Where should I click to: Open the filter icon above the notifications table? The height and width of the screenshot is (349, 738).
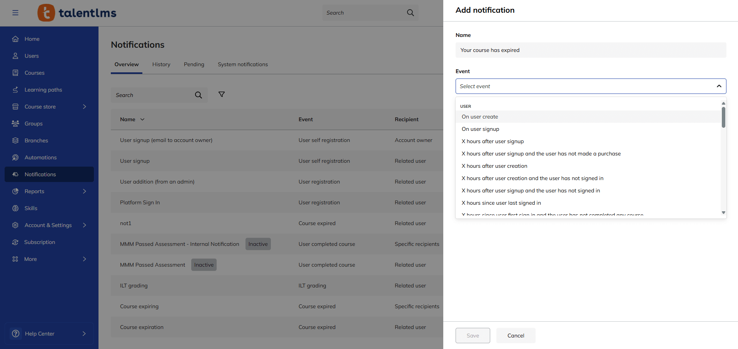222,94
